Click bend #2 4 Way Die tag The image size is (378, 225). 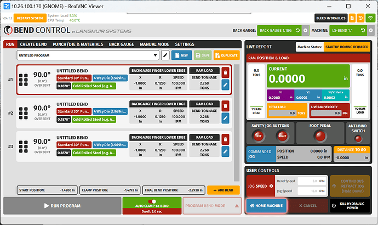coord(110,111)
